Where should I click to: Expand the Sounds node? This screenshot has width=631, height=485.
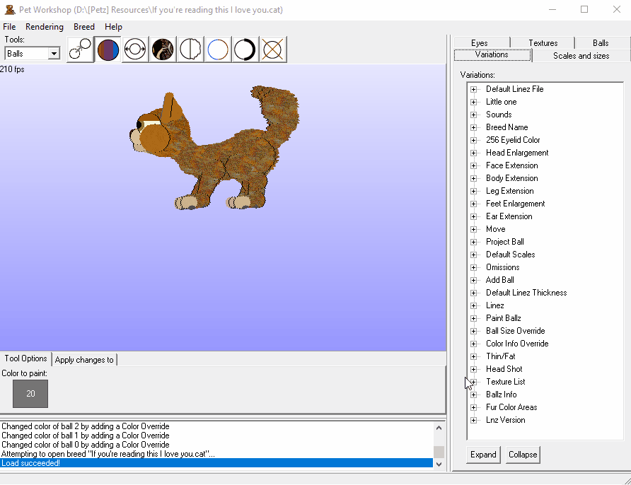pyautogui.click(x=474, y=115)
